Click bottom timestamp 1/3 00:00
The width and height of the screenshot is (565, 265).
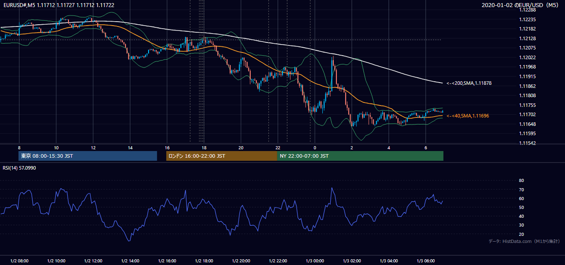(315, 261)
